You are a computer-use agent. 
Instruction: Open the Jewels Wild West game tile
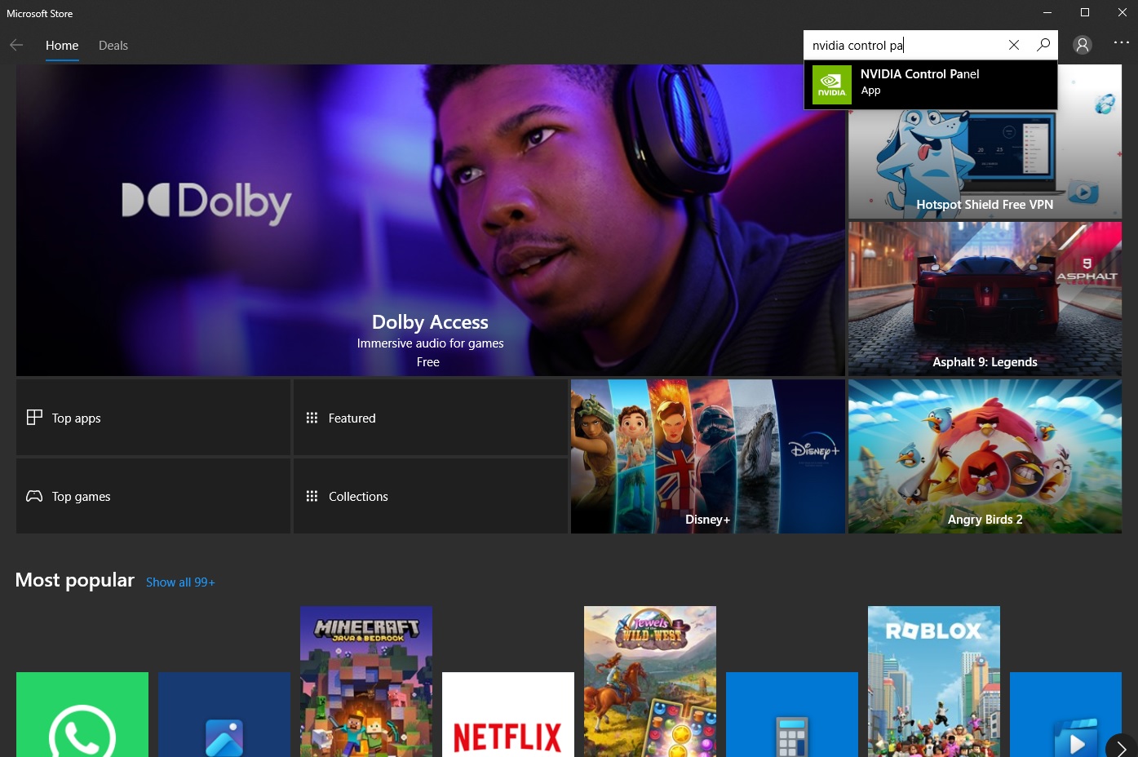point(650,681)
